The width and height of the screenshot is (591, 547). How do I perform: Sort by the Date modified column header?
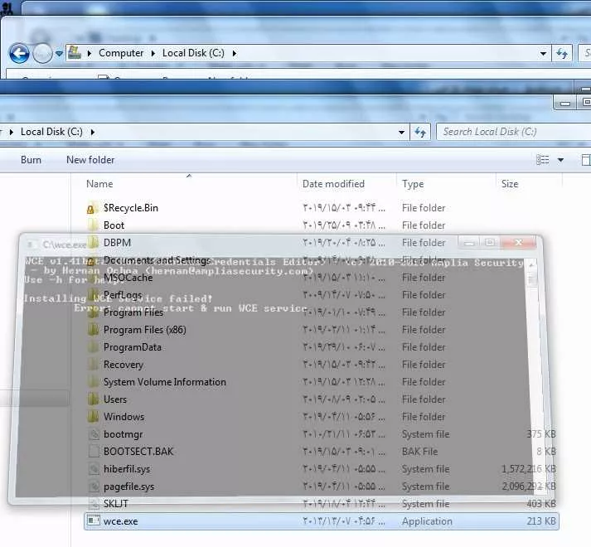(x=333, y=184)
